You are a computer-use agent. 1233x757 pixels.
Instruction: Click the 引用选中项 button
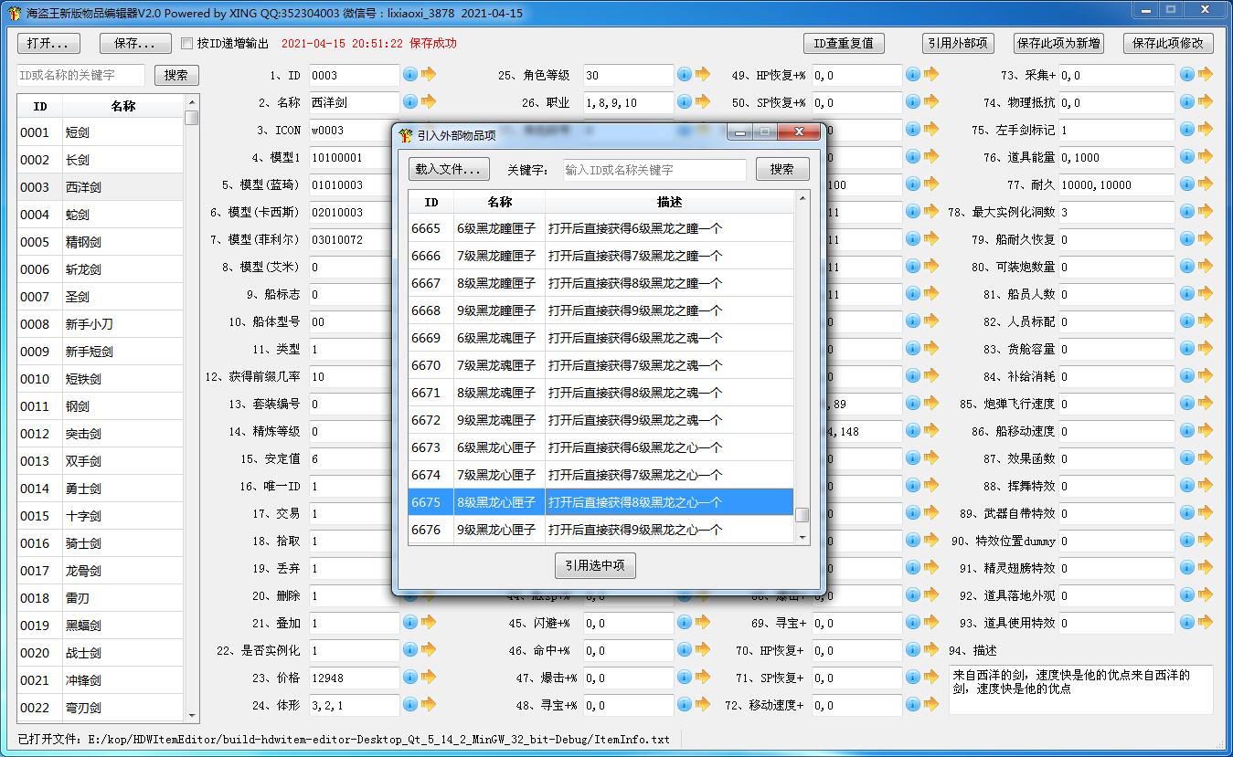[595, 565]
